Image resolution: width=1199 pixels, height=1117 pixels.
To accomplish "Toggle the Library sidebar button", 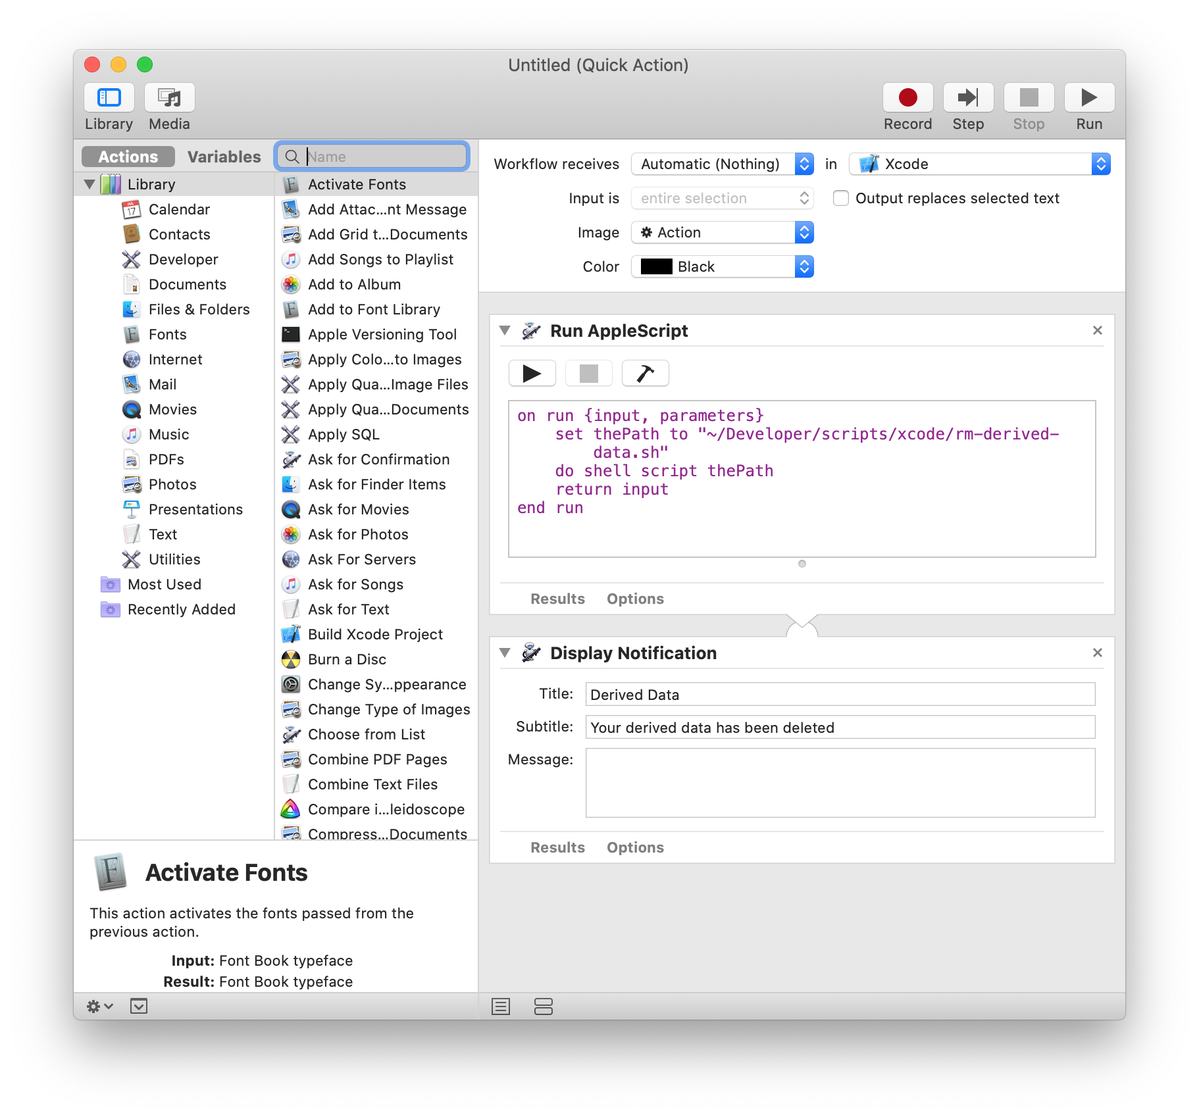I will [x=109, y=98].
